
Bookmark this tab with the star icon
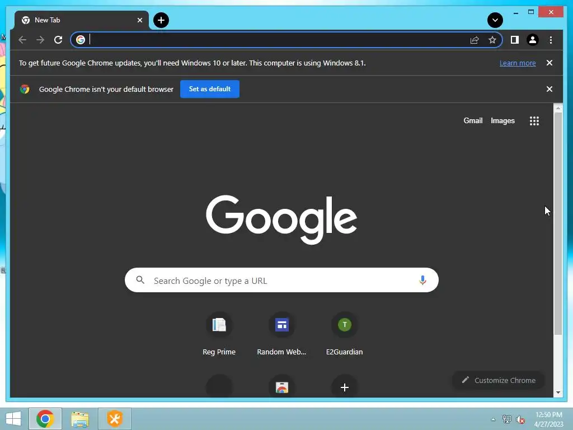click(x=492, y=40)
